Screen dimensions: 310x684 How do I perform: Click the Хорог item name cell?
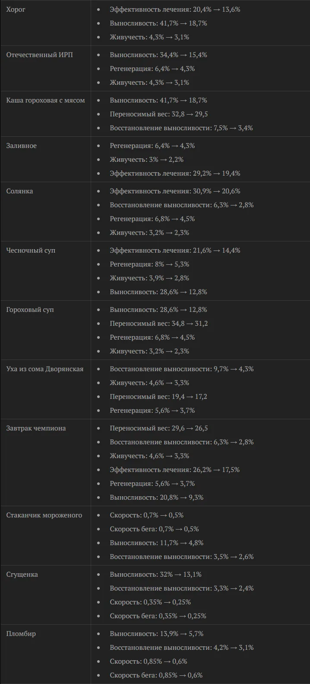16,10
